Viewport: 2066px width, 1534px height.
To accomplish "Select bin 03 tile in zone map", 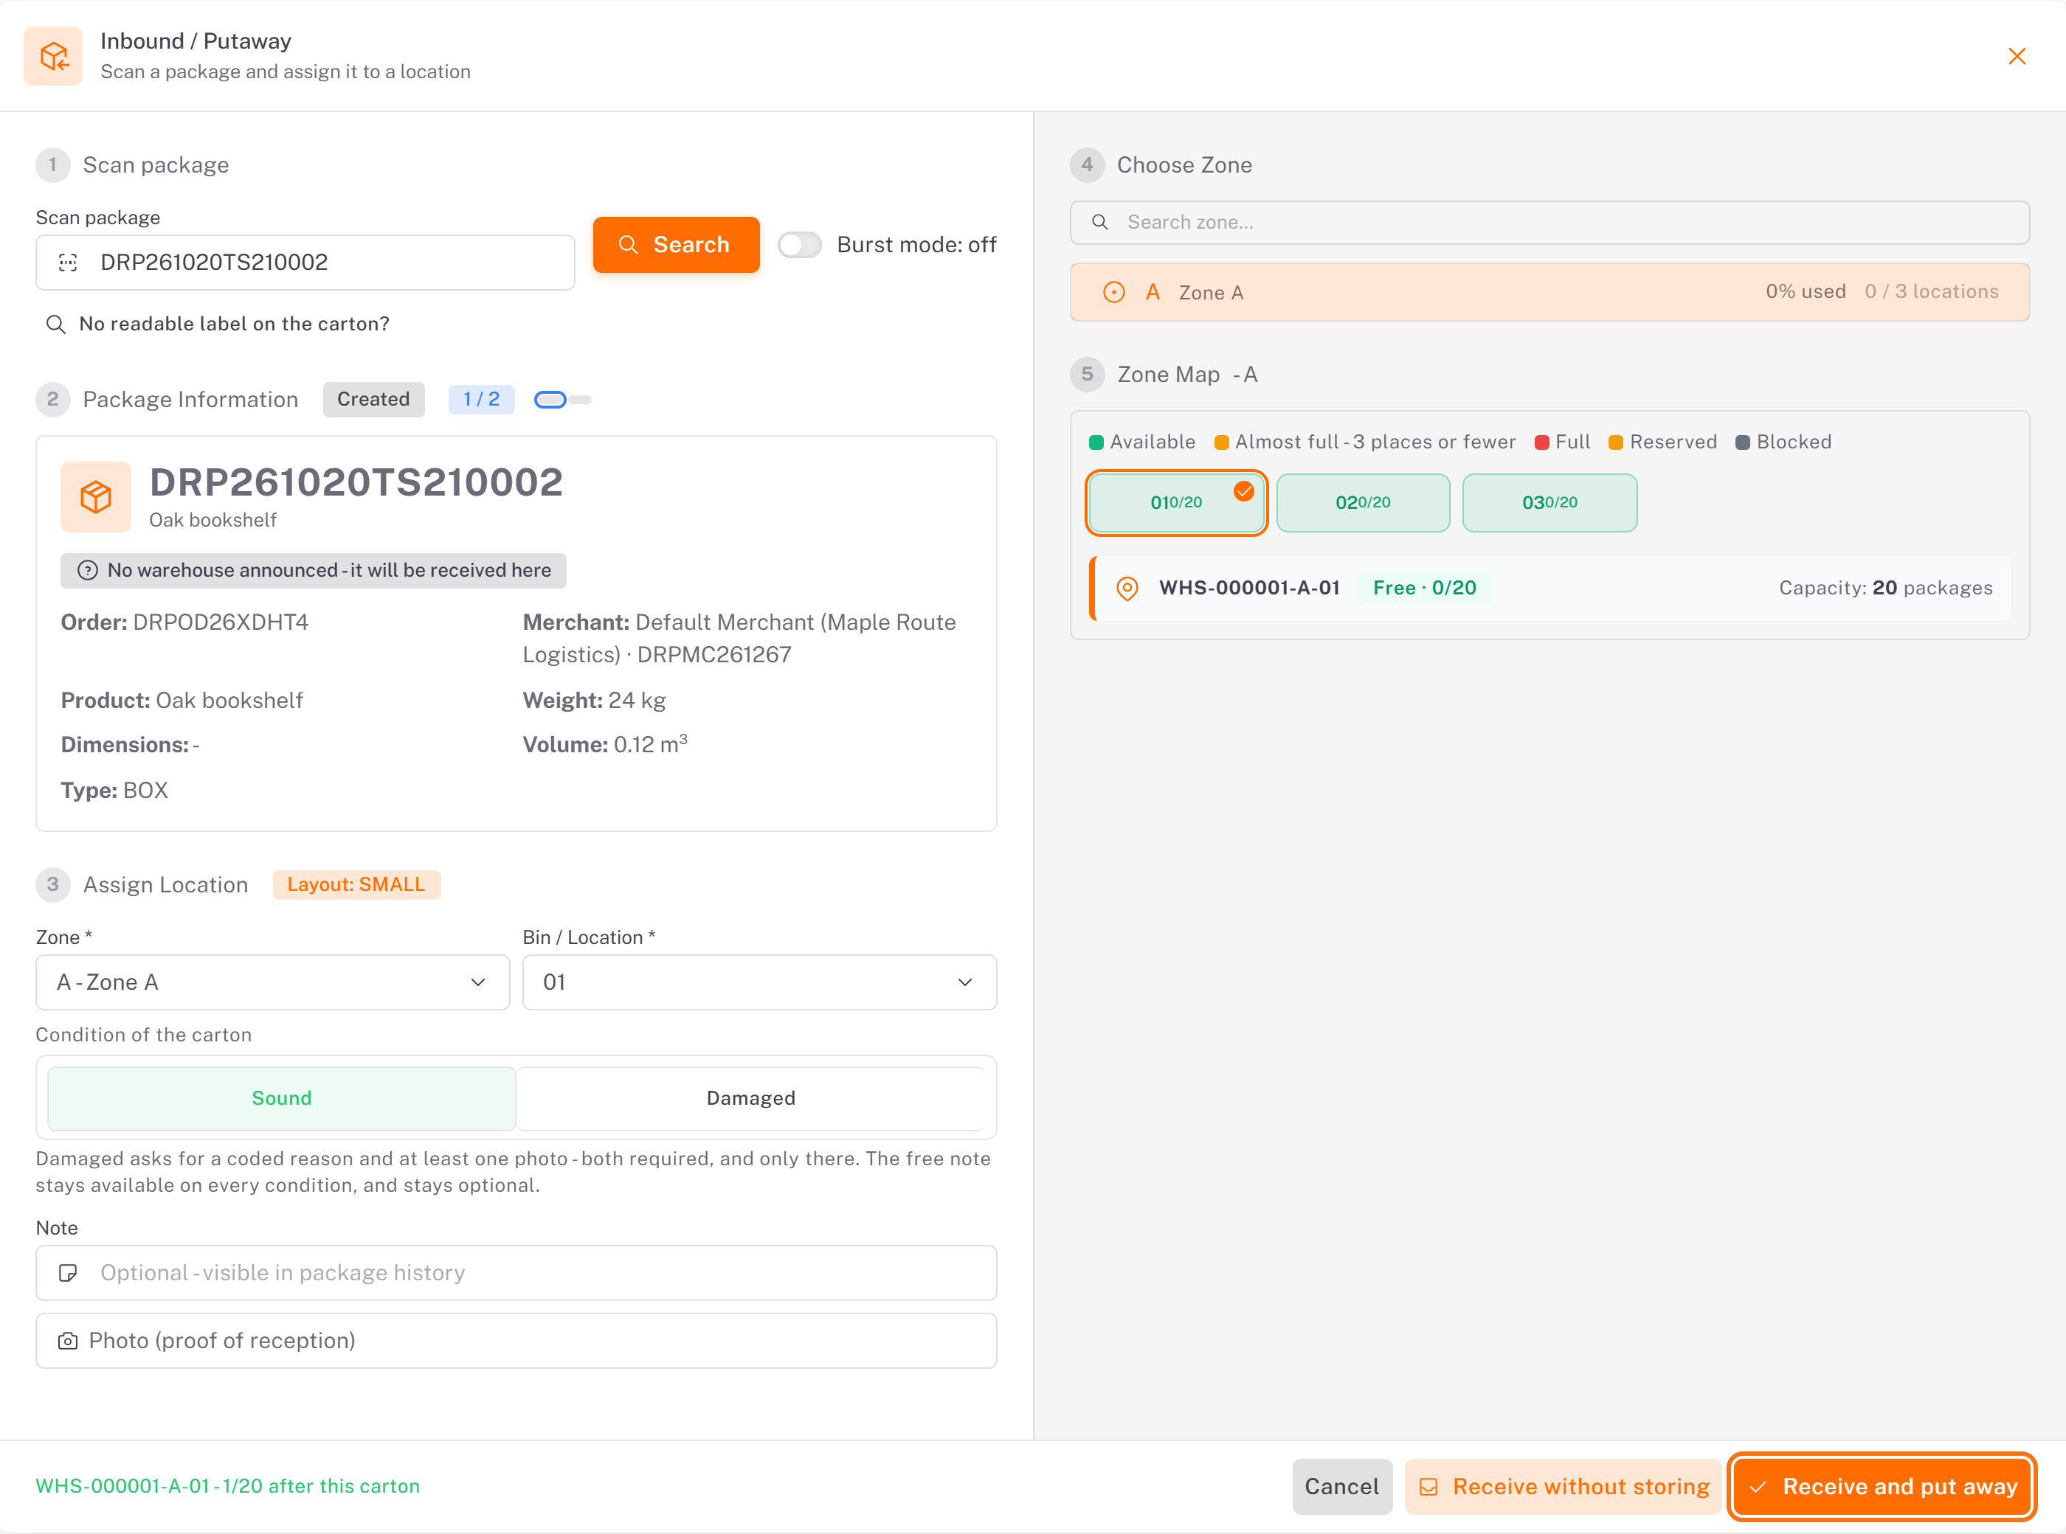I will click(x=1549, y=502).
